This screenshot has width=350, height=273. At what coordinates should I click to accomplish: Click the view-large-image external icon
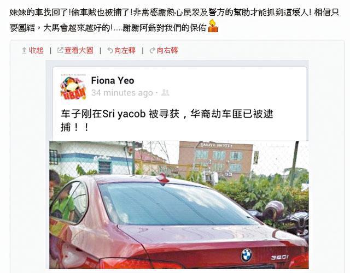coord(60,50)
